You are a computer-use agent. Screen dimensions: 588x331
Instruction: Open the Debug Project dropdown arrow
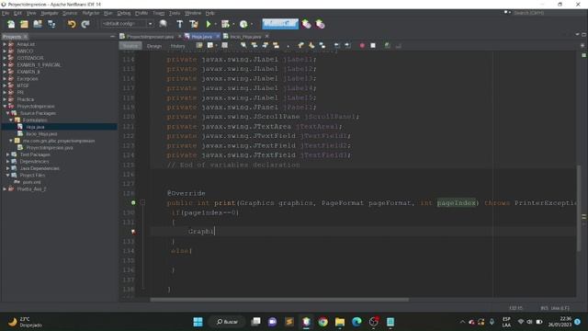click(x=233, y=24)
